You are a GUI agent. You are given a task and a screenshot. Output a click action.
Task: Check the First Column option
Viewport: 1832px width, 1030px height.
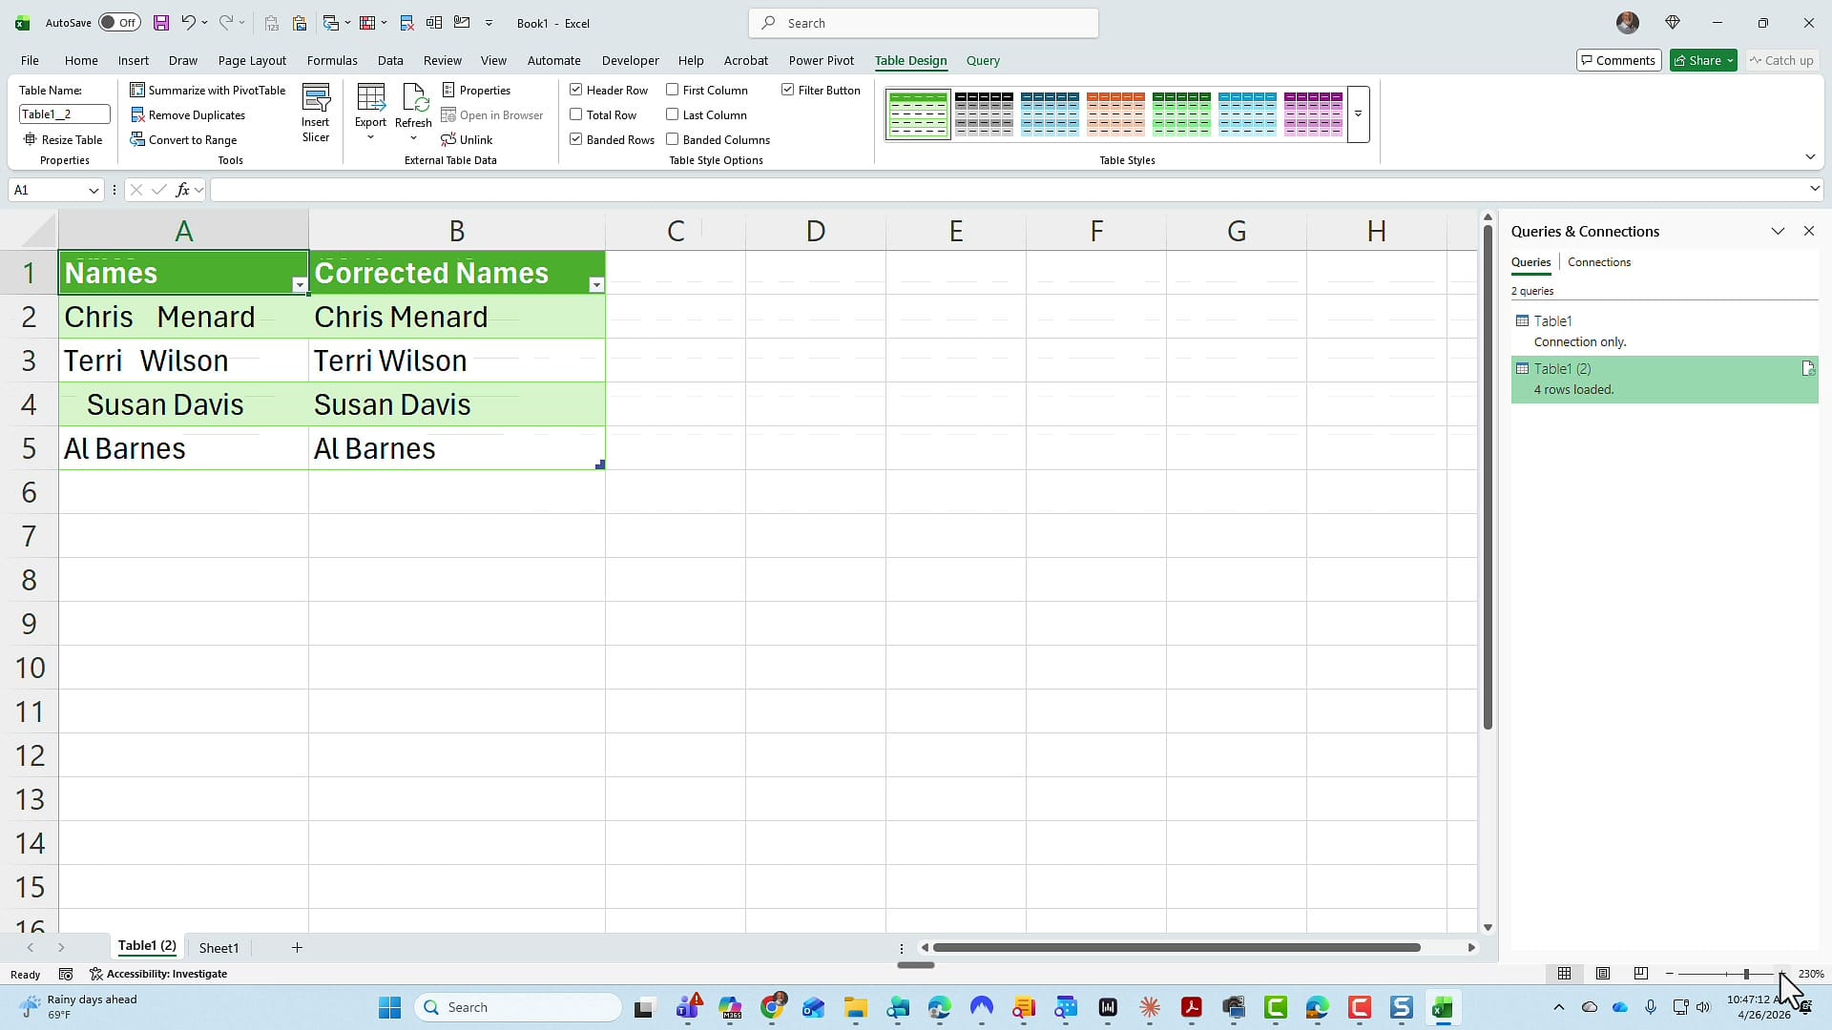[x=673, y=90]
